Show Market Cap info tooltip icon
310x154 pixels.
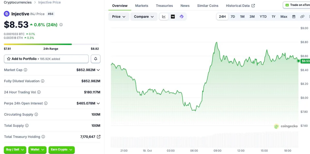pyautogui.click(x=25, y=70)
